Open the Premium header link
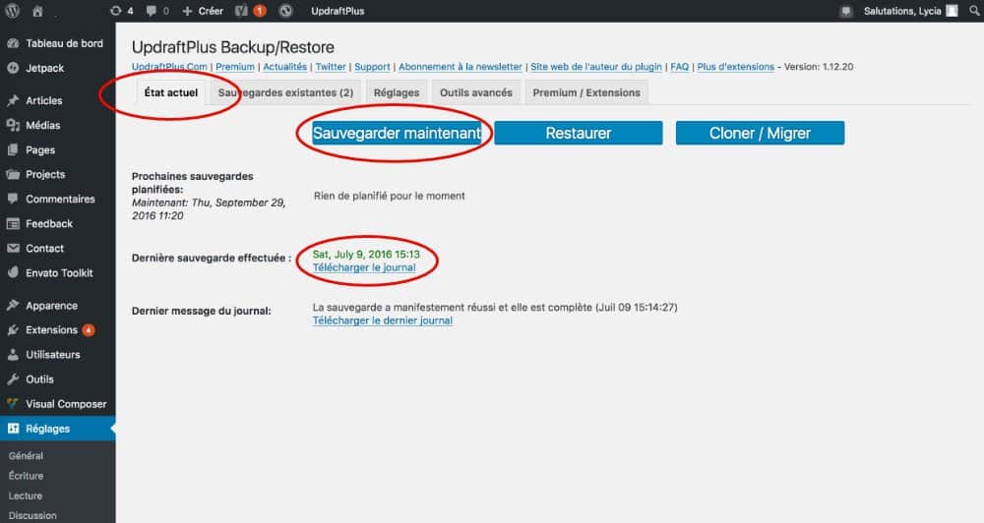 [235, 67]
